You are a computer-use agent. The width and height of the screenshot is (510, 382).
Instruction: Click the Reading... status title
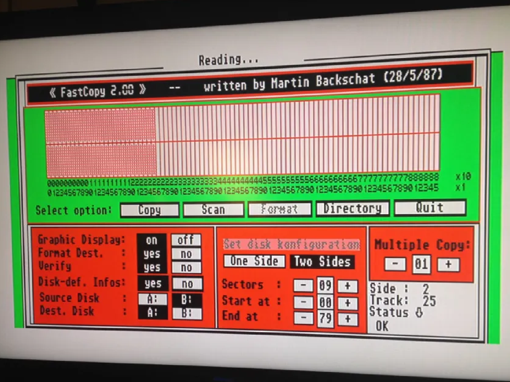[228, 60]
